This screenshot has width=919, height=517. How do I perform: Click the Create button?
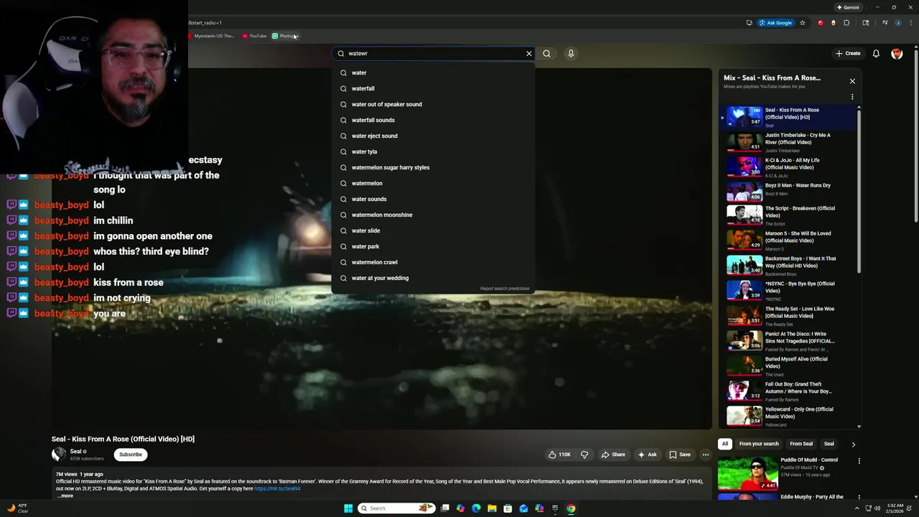pyautogui.click(x=847, y=53)
